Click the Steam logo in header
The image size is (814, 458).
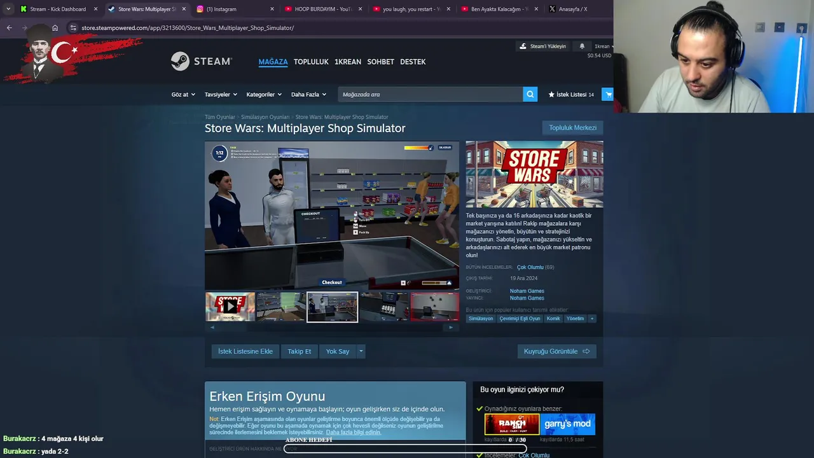coord(202,61)
